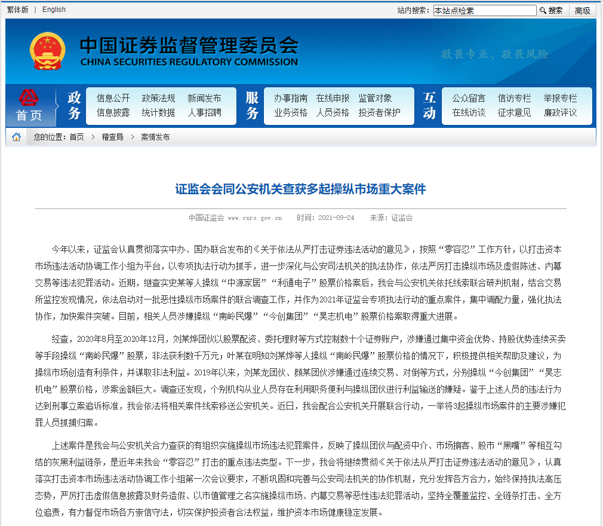Go to 投资者保护 page

pyautogui.click(x=379, y=112)
